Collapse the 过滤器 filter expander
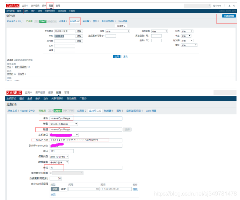The width and height of the screenshot is (240, 200). [x=121, y=26]
